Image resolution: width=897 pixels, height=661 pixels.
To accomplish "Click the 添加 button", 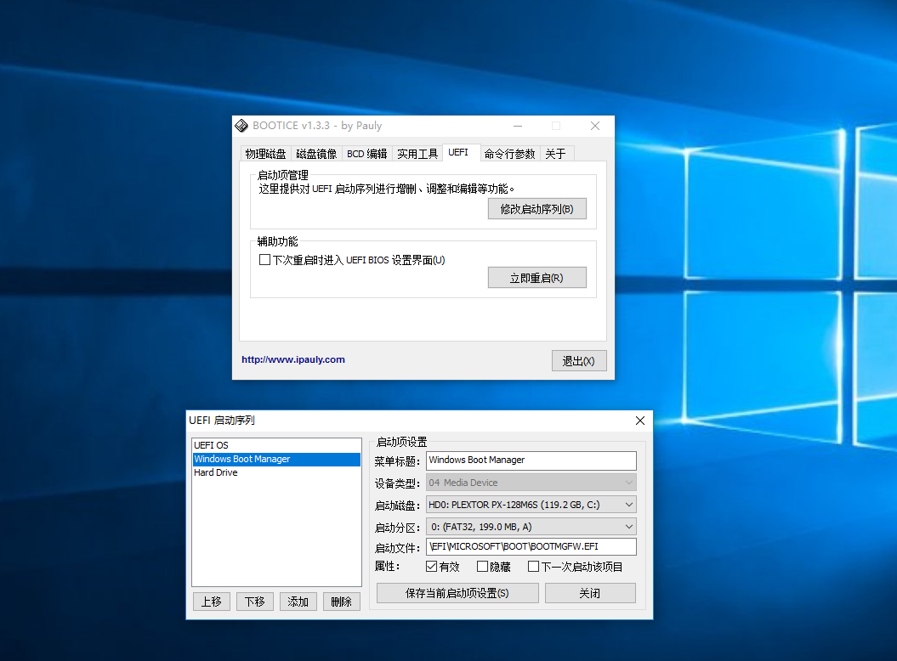I will click(x=298, y=602).
